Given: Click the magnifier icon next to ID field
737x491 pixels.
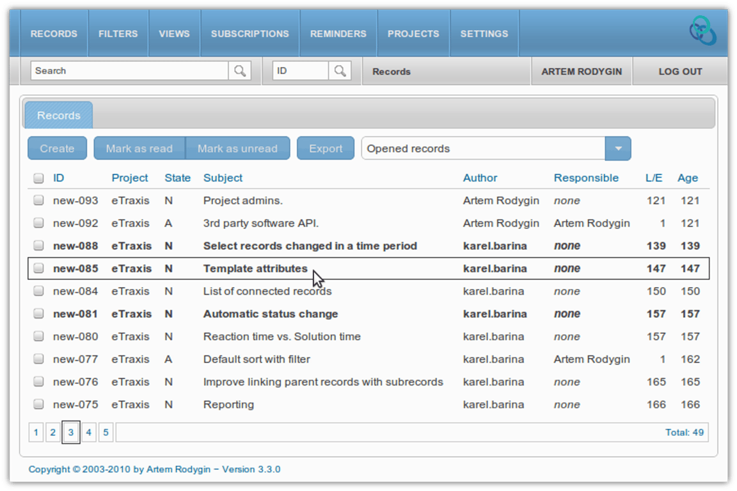Looking at the screenshot, I should (340, 71).
